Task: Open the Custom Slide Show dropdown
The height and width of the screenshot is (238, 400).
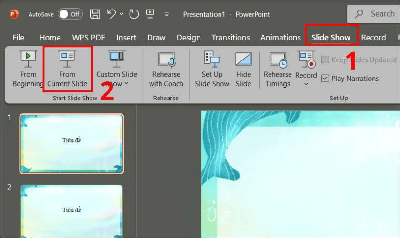Action: [117, 69]
